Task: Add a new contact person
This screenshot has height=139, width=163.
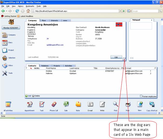Action: click(x=28, y=96)
